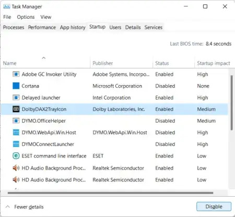
Task: Click the Task Manager title bar icon
Action: coord(6,7)
